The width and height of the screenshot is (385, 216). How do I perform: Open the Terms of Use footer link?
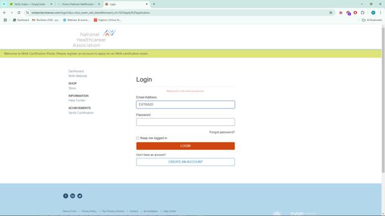coord(70,211)
